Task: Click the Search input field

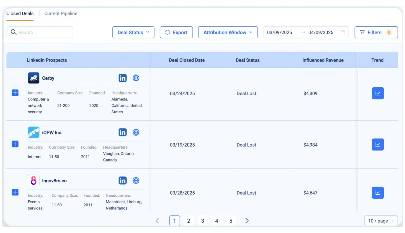Action: [x=43, y=32]
